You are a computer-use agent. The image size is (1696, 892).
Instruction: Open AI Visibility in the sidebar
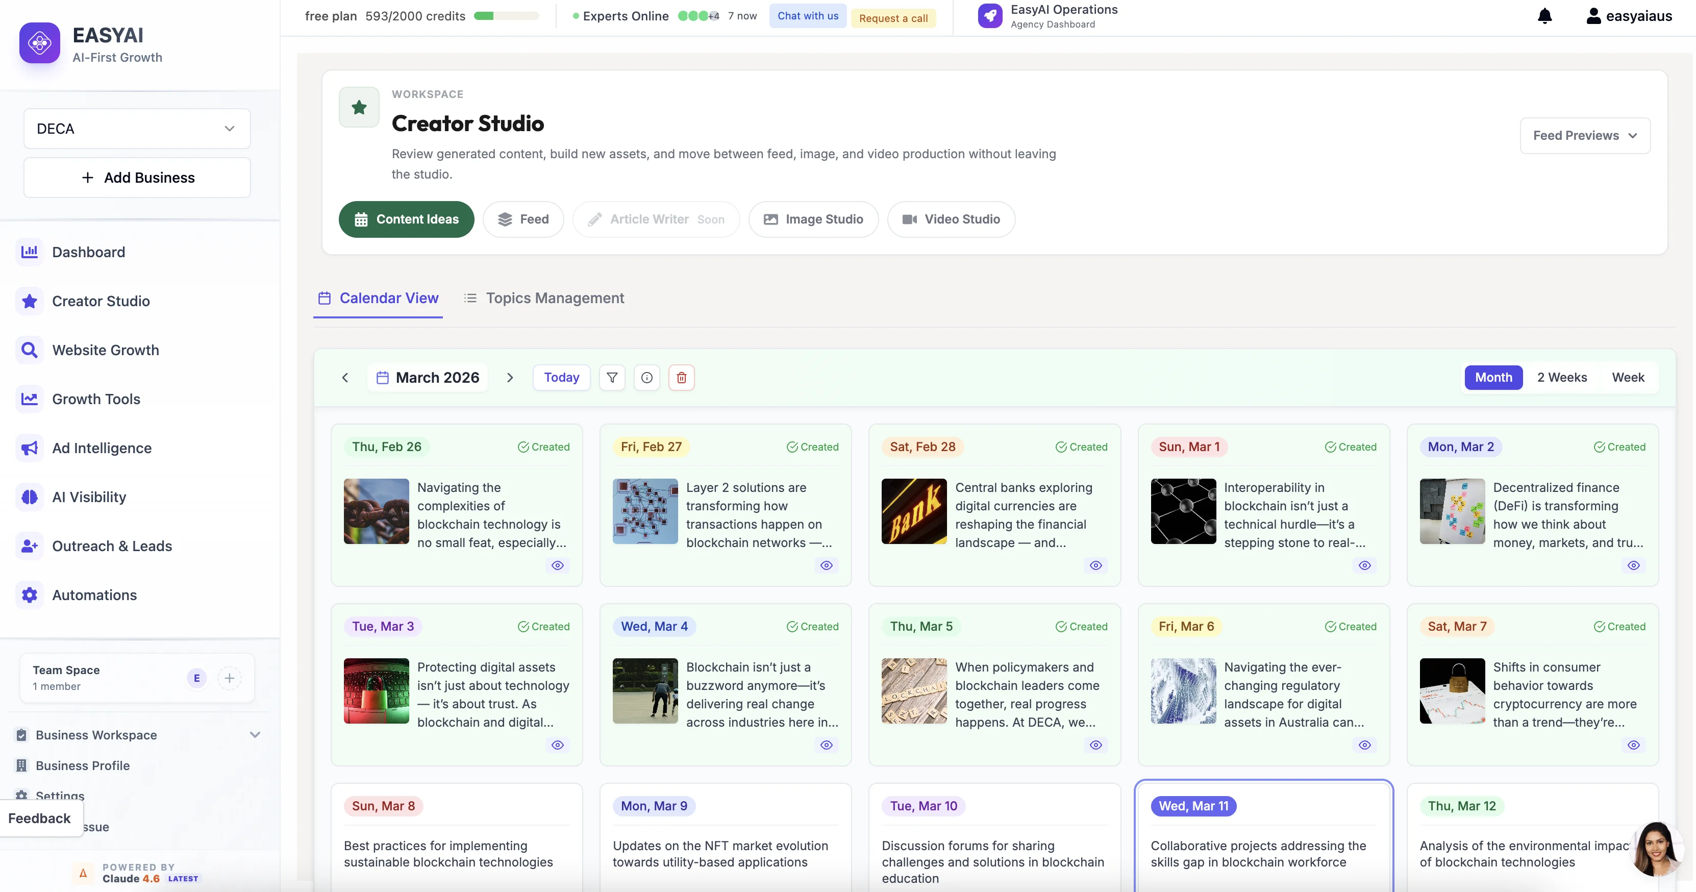pos(89,497)
